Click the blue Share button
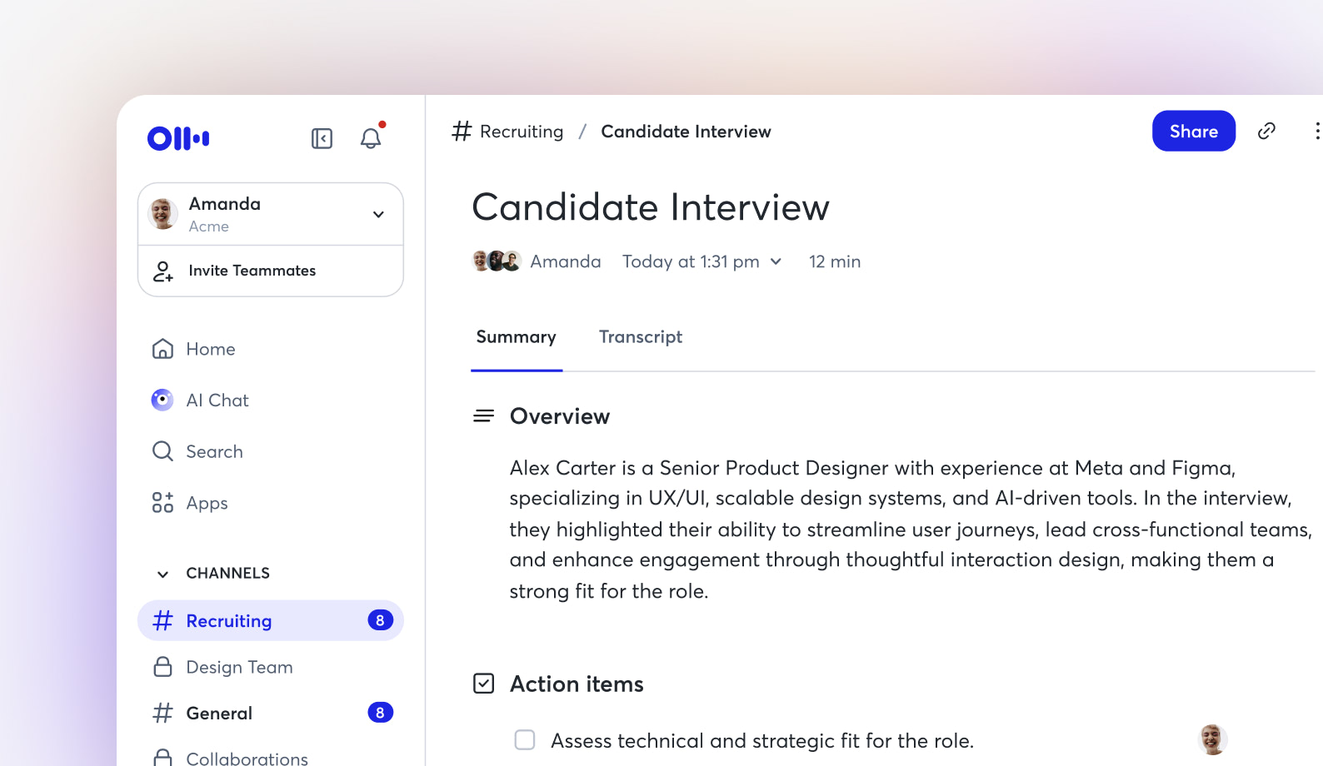 [x=1193, y=131]
